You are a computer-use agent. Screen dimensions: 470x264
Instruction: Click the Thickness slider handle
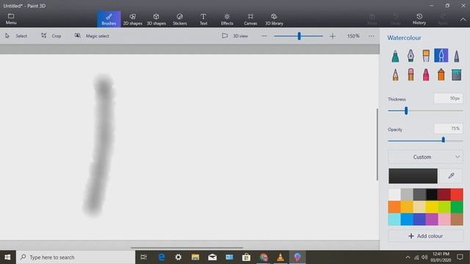[x=406, y=111]
